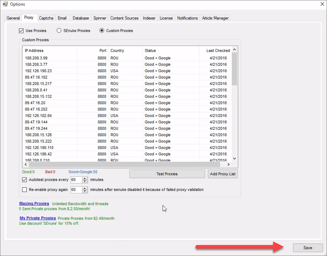The width and height of the screenshot is (327, 256).
Task: Click the proxy list scroll down arrow
Action: click(x=234, y=158)
